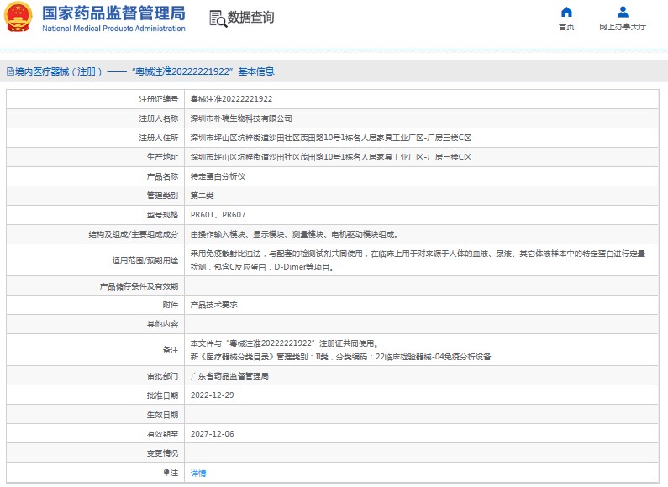The width and height of the screenshot is (668, 487).
Task: Select model spec PR601、PR607
Action: [x=218, y=215]
